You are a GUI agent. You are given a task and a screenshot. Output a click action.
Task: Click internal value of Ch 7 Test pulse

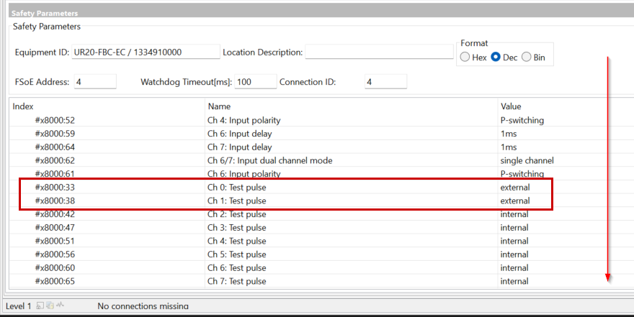tap(514, 281)
